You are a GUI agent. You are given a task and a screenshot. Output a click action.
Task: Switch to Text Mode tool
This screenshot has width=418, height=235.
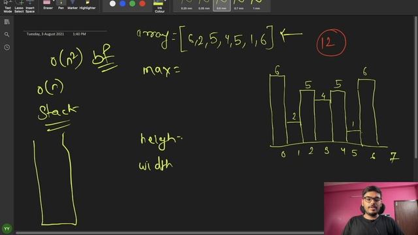7,7
